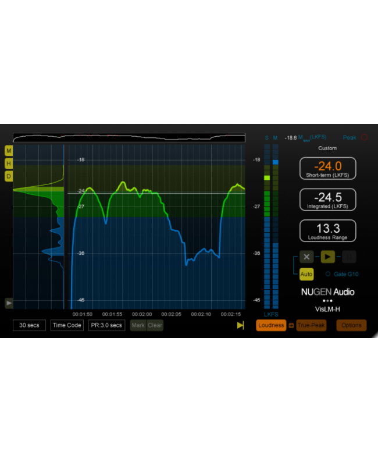Jump to latest with skip-to-end icon

click(x=241, y=325)
